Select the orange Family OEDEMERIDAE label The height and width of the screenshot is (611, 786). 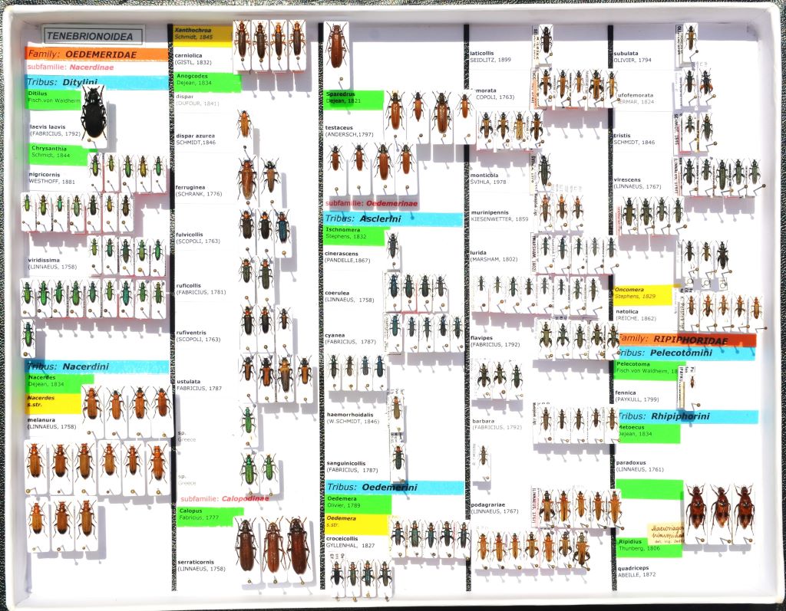click(96, 54)
